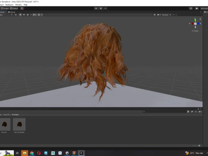Open WinRAR from the taskbar
This screenshot has height=156, width=208.
[x=74, y=153]
